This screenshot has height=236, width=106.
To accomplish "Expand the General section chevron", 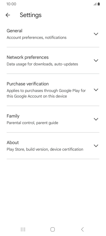I will coord(96,34).
